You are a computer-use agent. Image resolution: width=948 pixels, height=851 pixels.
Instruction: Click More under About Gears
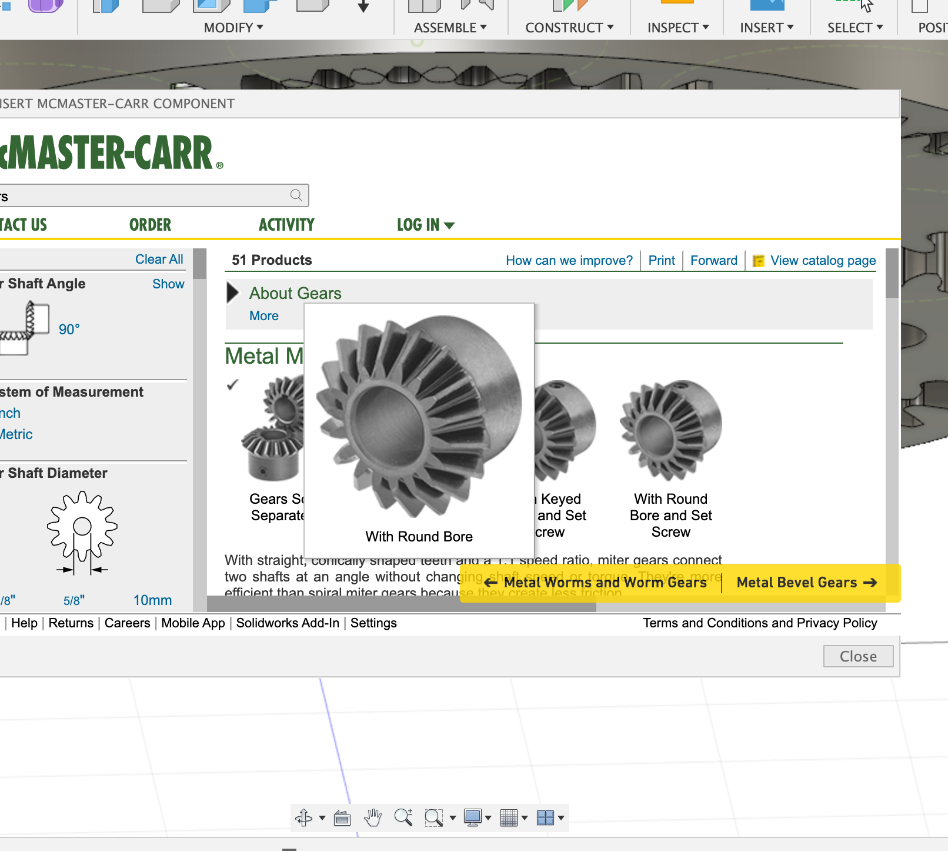264,316
